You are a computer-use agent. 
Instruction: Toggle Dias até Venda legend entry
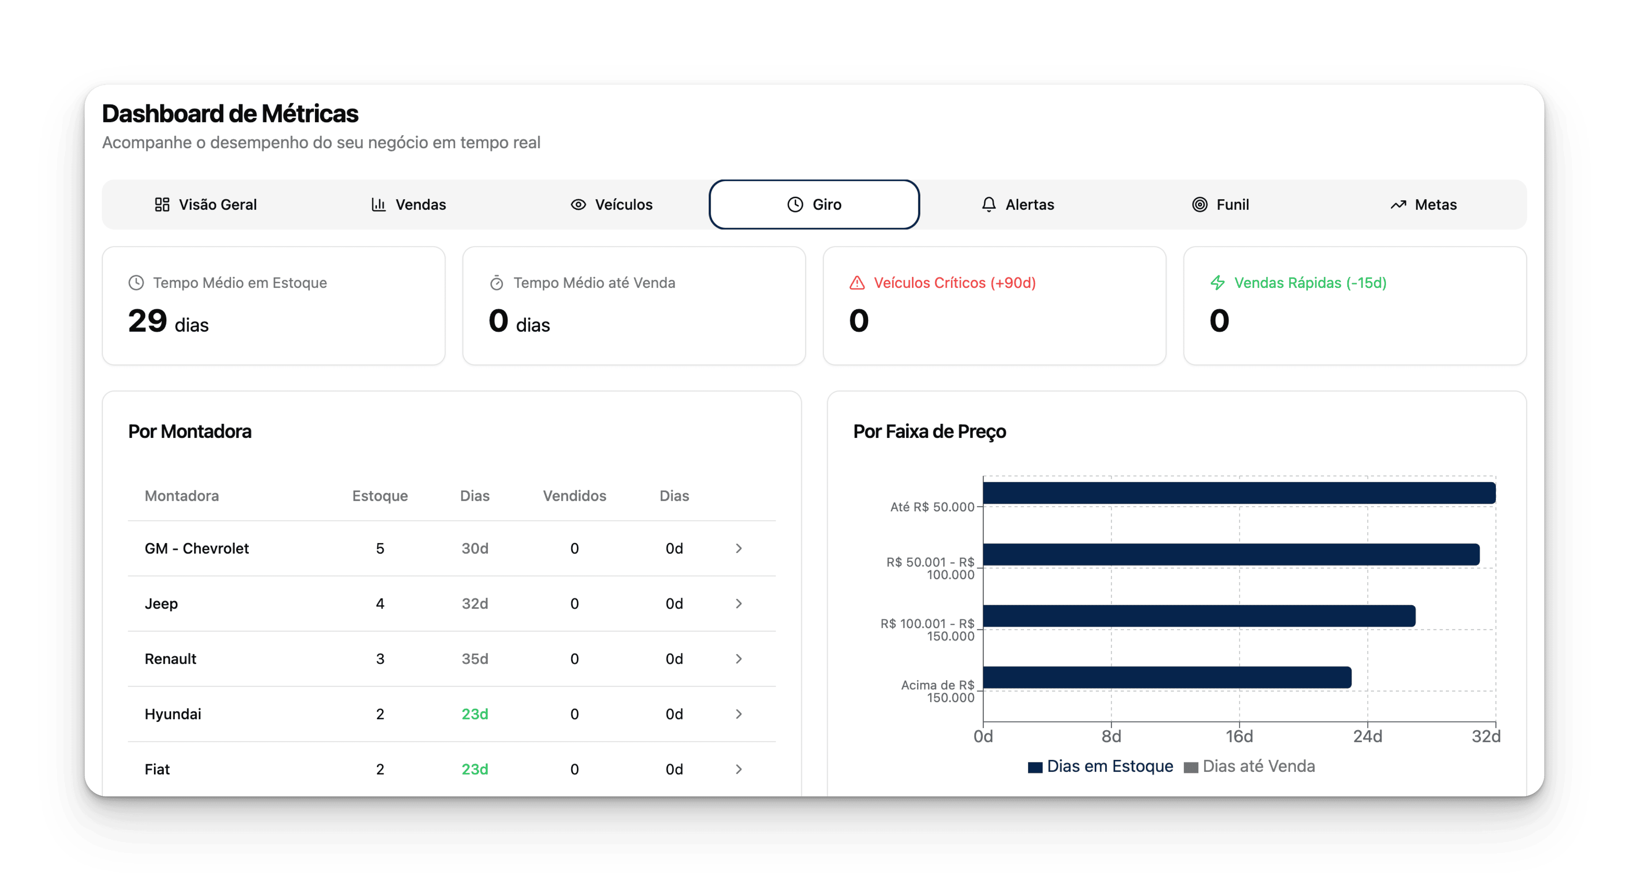coord(1249,766)
